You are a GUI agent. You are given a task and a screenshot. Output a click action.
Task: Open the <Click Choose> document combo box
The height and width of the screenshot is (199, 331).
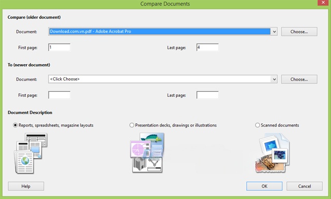[163, 79]
